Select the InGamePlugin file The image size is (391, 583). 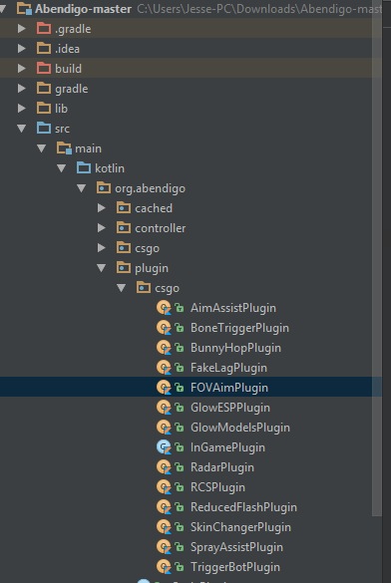[x=227, y=447]
